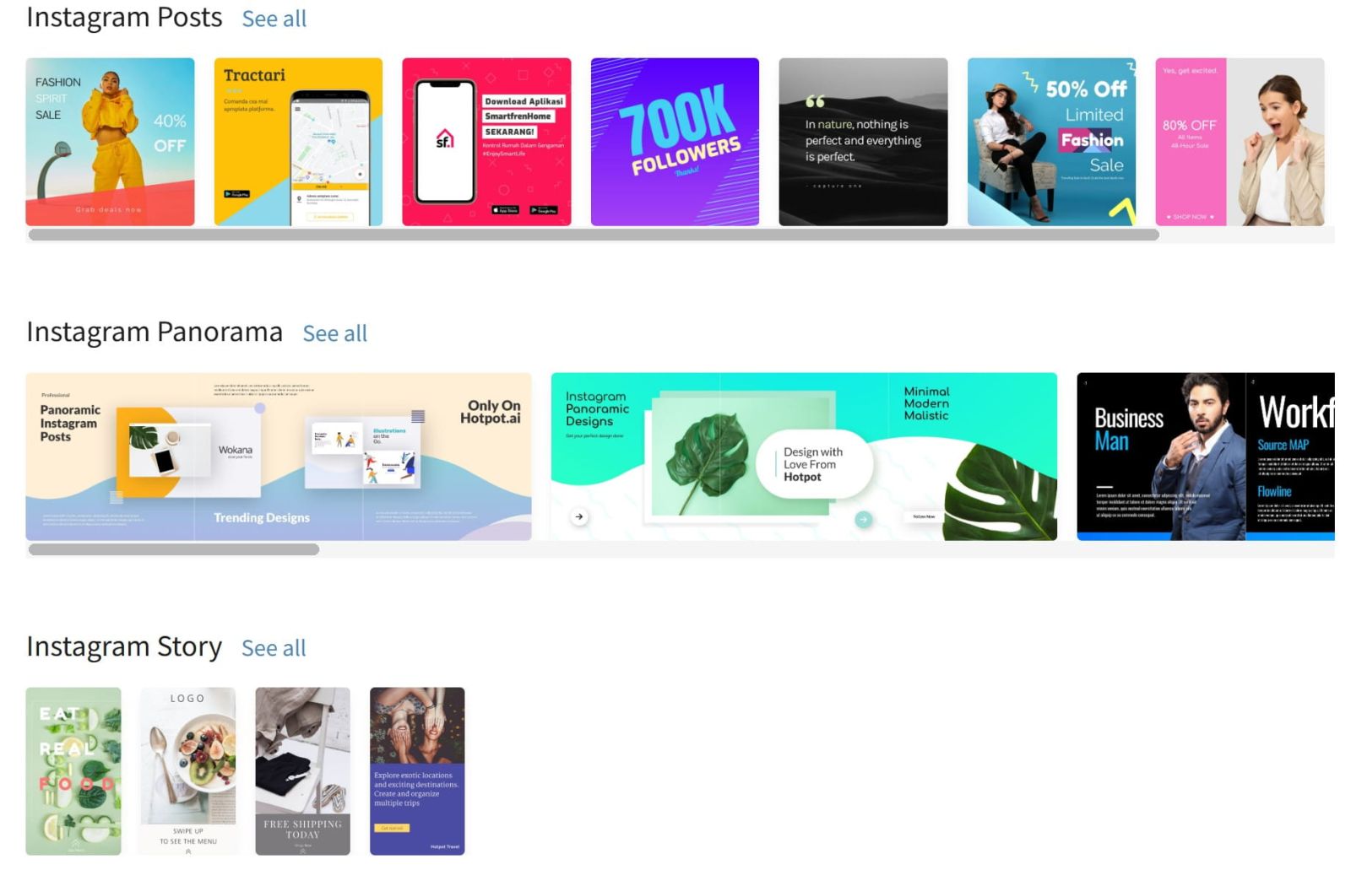Image resolution: width=1351 pixels, height=870 pixels.
Task: Open See all for Instagram Story
Action: 274,648
